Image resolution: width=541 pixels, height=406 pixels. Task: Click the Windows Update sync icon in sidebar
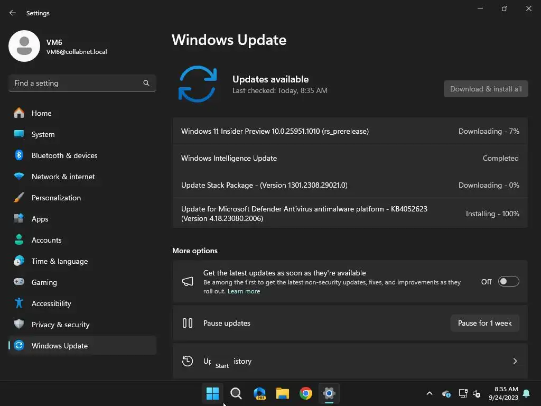(x=19, y=345)
